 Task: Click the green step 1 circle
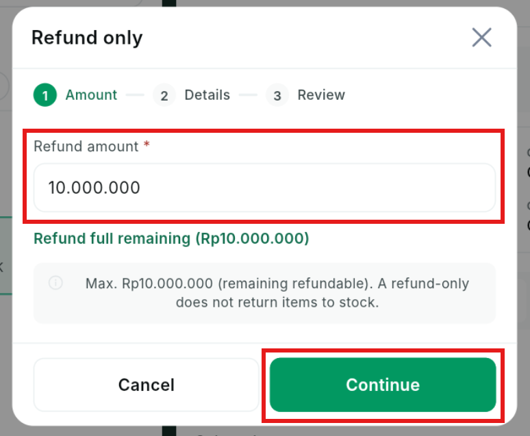(45, 95)
